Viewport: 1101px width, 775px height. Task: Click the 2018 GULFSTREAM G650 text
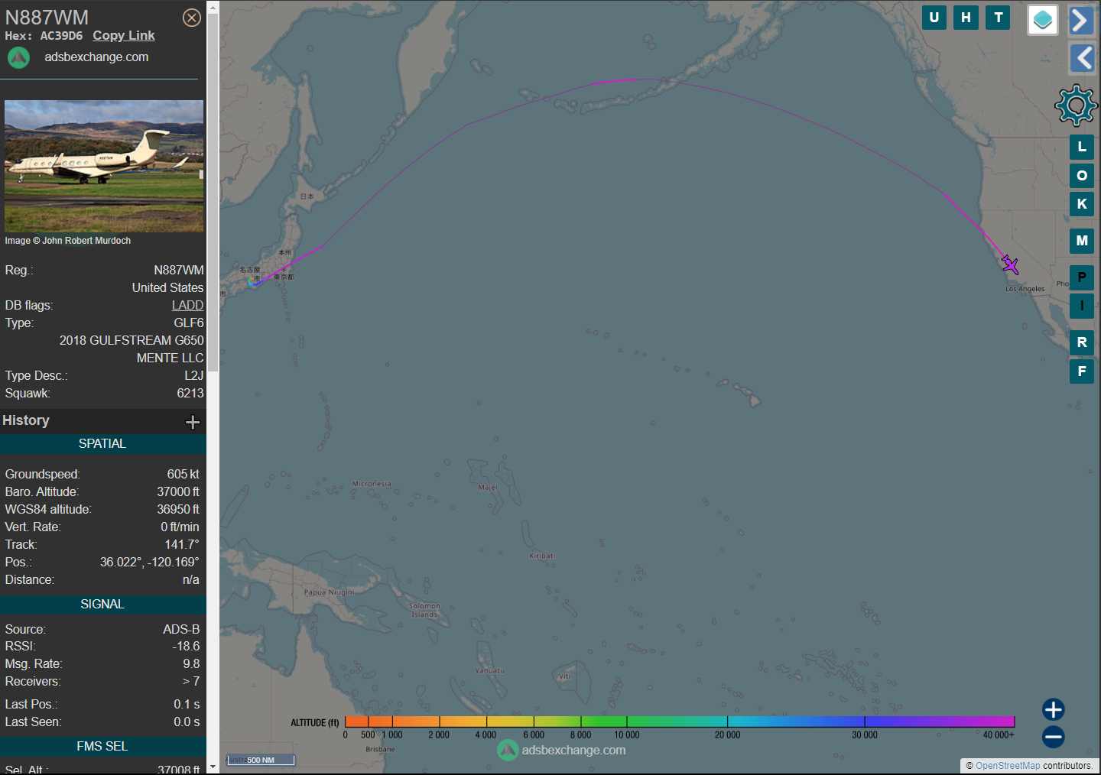pyautogui.click(x=132, y=341)
